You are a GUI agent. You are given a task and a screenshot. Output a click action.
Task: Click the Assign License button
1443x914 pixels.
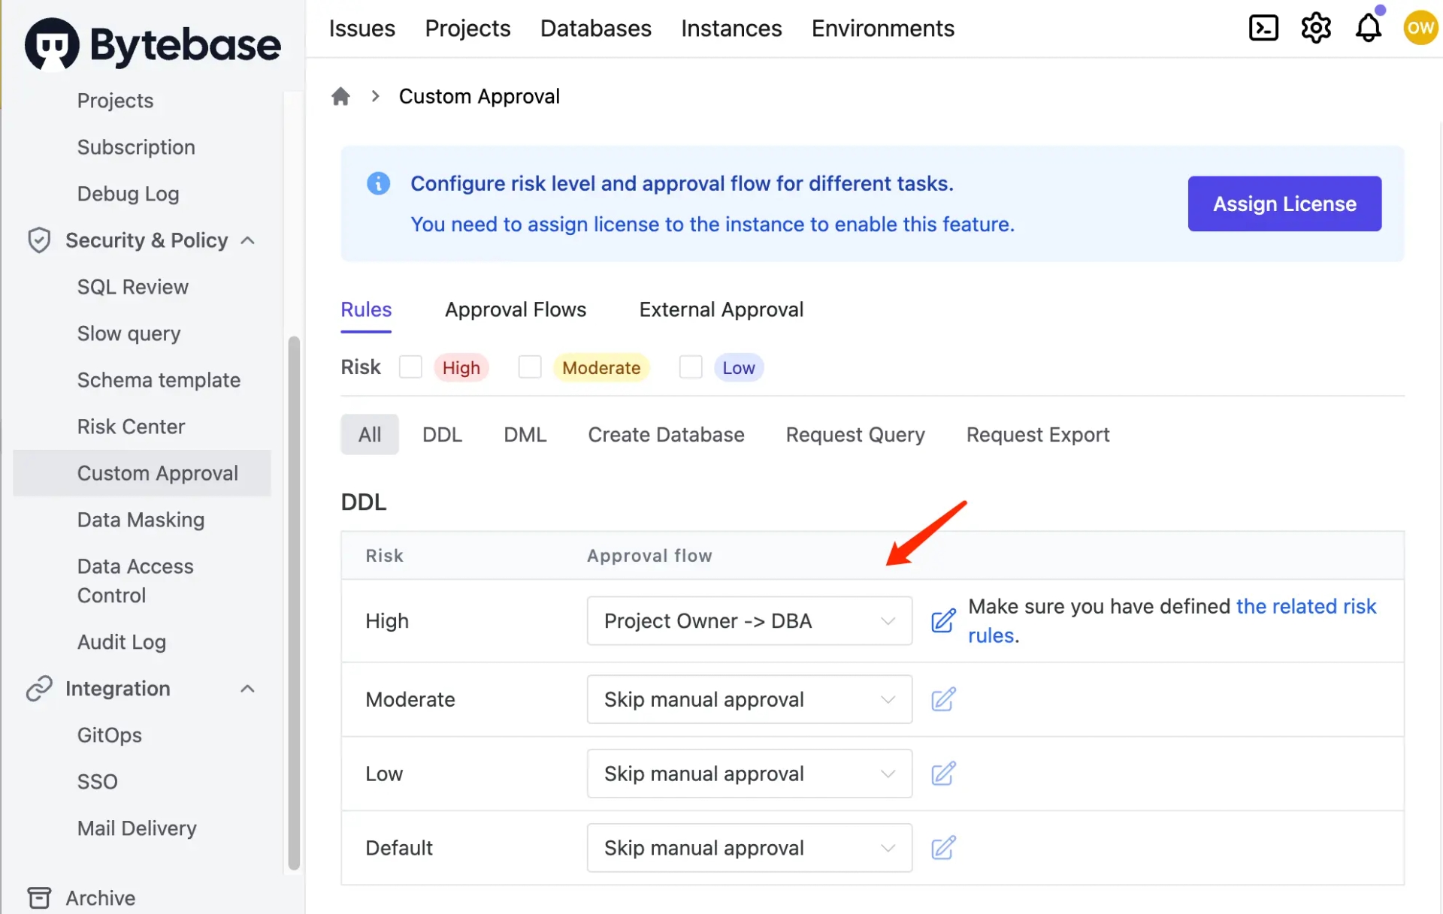[1284, 204]
